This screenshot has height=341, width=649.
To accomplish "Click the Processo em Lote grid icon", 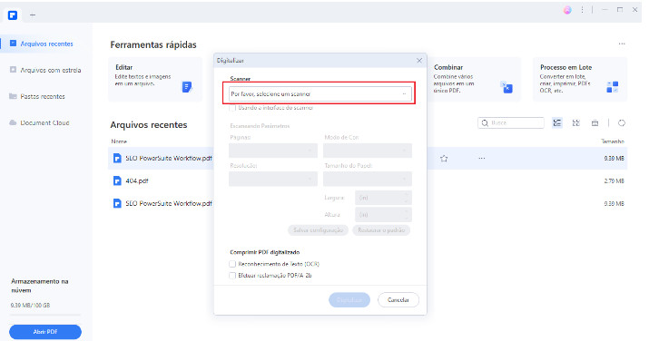I will tap(612, 87).
